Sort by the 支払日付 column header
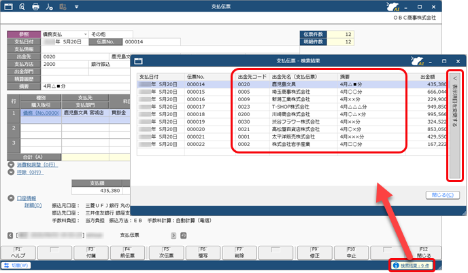 click(161, 77)
